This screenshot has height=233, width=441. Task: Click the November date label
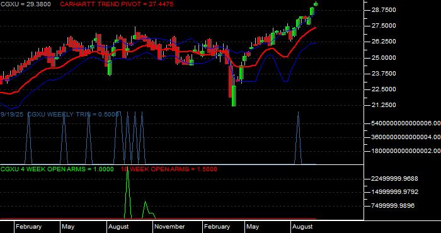click(x=169, y=227)
